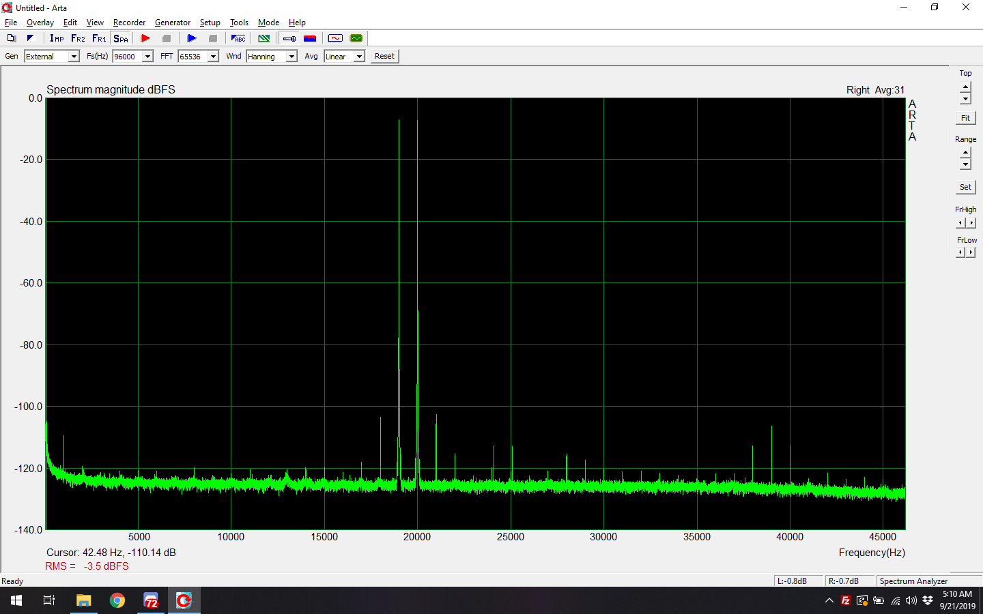Toggle the Spa spectrum analyzer mode button

[x=121, y=38]
